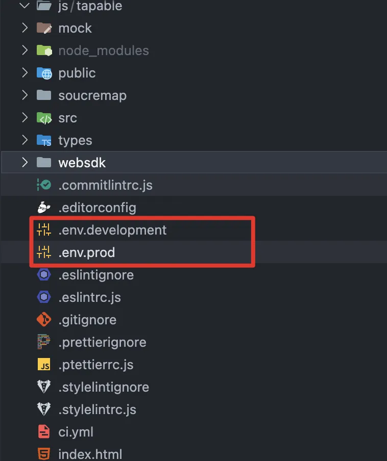Open the .stylelintignore file
387x461 pixels.
(x=104, y=387)
